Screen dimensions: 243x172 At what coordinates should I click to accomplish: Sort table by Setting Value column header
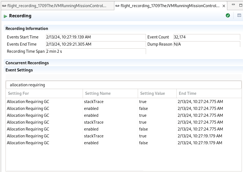click(x=157, y=93)
